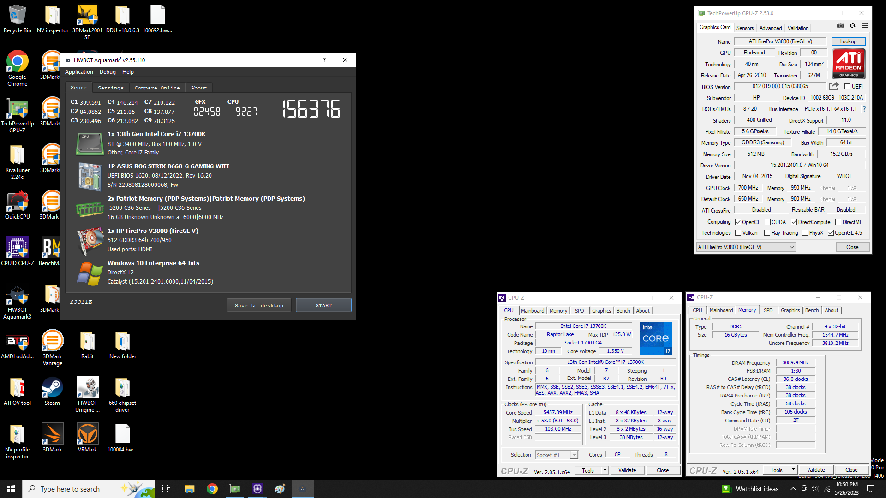Open AMDLodAd desktop icon
This screenshot has height=498, width=886.
click(x=18, y=345)
